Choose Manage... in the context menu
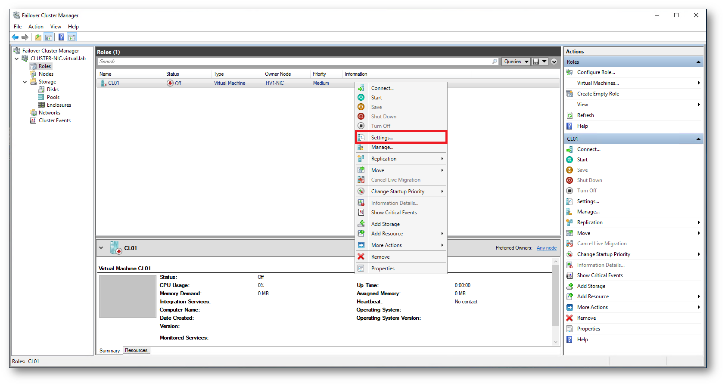The image size is (725, 386). (401, 147)
